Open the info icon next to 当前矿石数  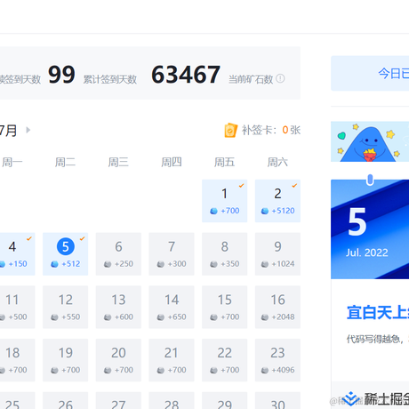pos(280,78)
